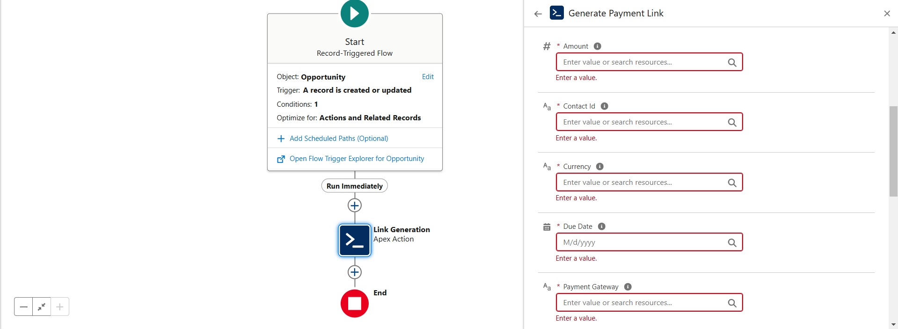Open Currency info tooltip icon
Image resolution: width=898 pixels, height=329 pixels.
(600, 167)
